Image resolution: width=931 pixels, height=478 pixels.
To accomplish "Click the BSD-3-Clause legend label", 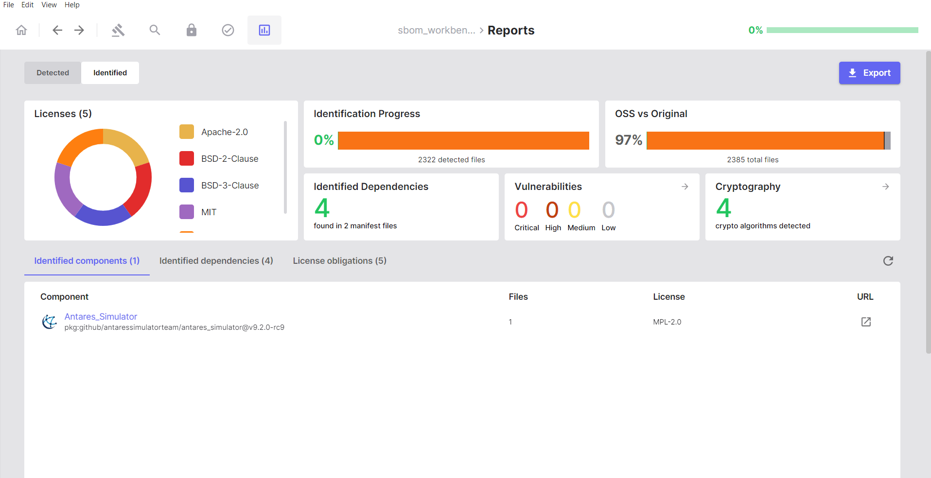I will coord(230,186).
